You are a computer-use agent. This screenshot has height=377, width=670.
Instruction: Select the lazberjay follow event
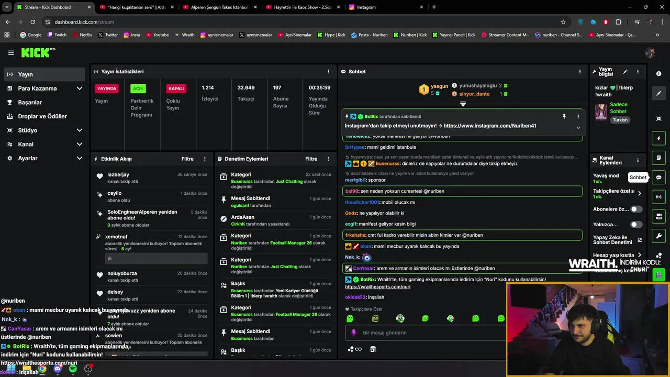[152, 178]
